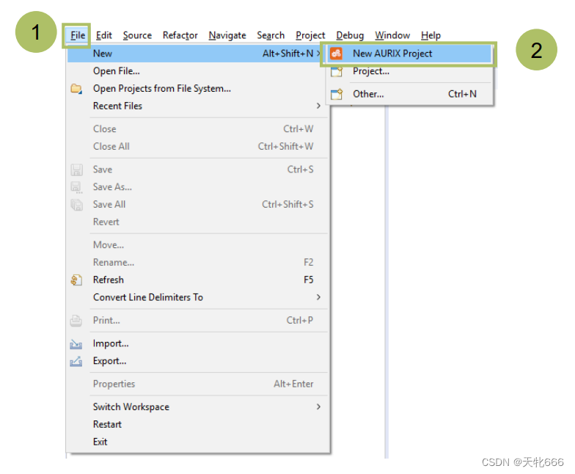
Task: Select the Save As... entry
Action: point(198,187)
